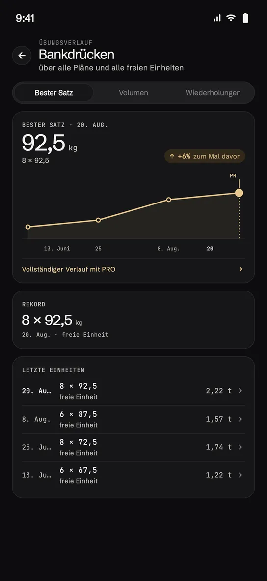Tap the back arrow button
This screenshot has width=267, height=581.
click(x=22, y=56)
